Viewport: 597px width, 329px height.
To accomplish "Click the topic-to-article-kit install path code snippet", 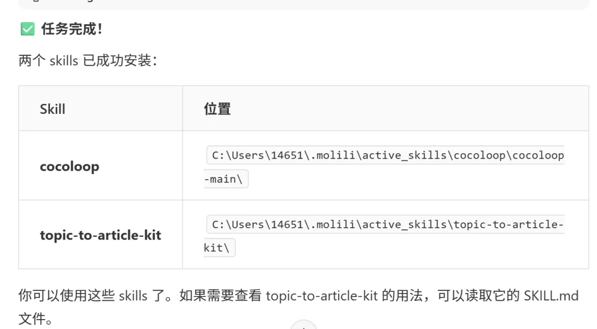I will [387, 224].
